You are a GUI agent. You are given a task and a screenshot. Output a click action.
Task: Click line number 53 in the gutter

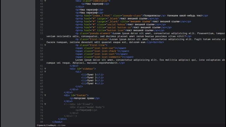pyautogui.click(x=42, y=33)
